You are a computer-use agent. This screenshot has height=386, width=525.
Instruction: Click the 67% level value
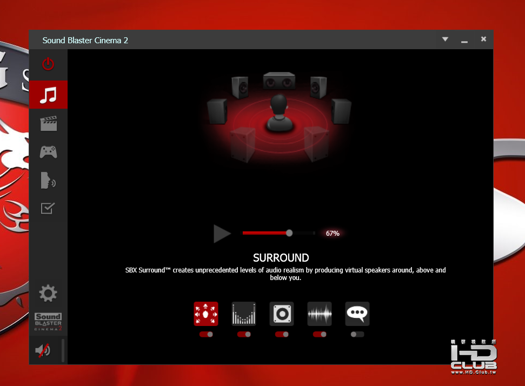click(333, 234)
